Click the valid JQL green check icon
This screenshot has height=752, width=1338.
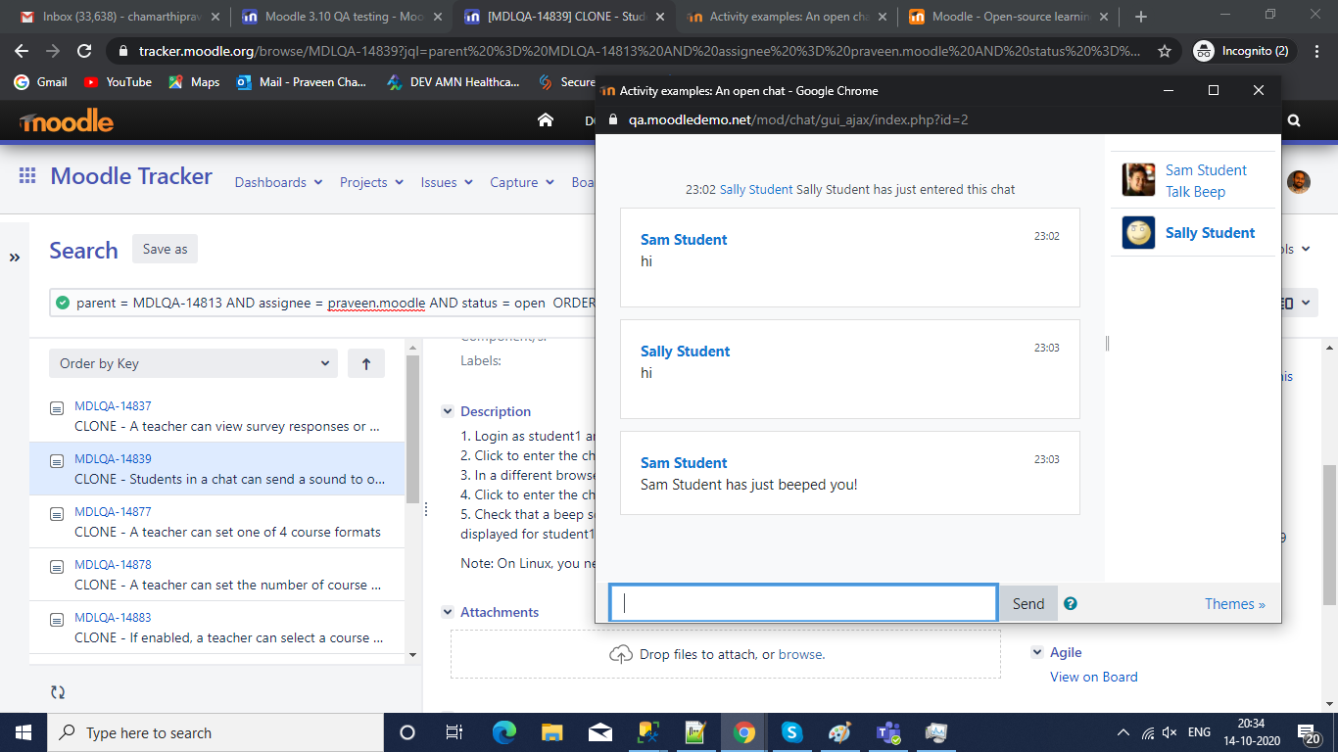(63, 303)
